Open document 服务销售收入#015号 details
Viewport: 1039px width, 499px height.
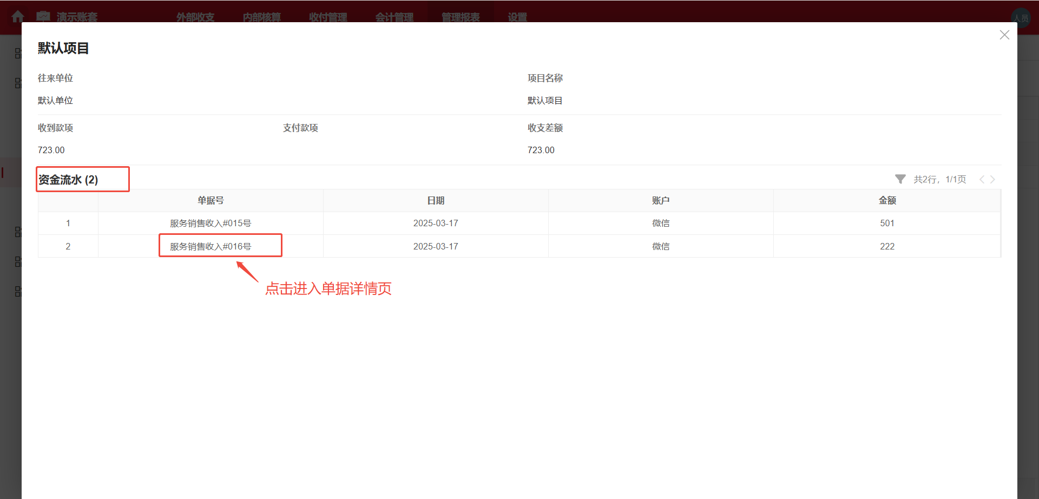point(209,222)
